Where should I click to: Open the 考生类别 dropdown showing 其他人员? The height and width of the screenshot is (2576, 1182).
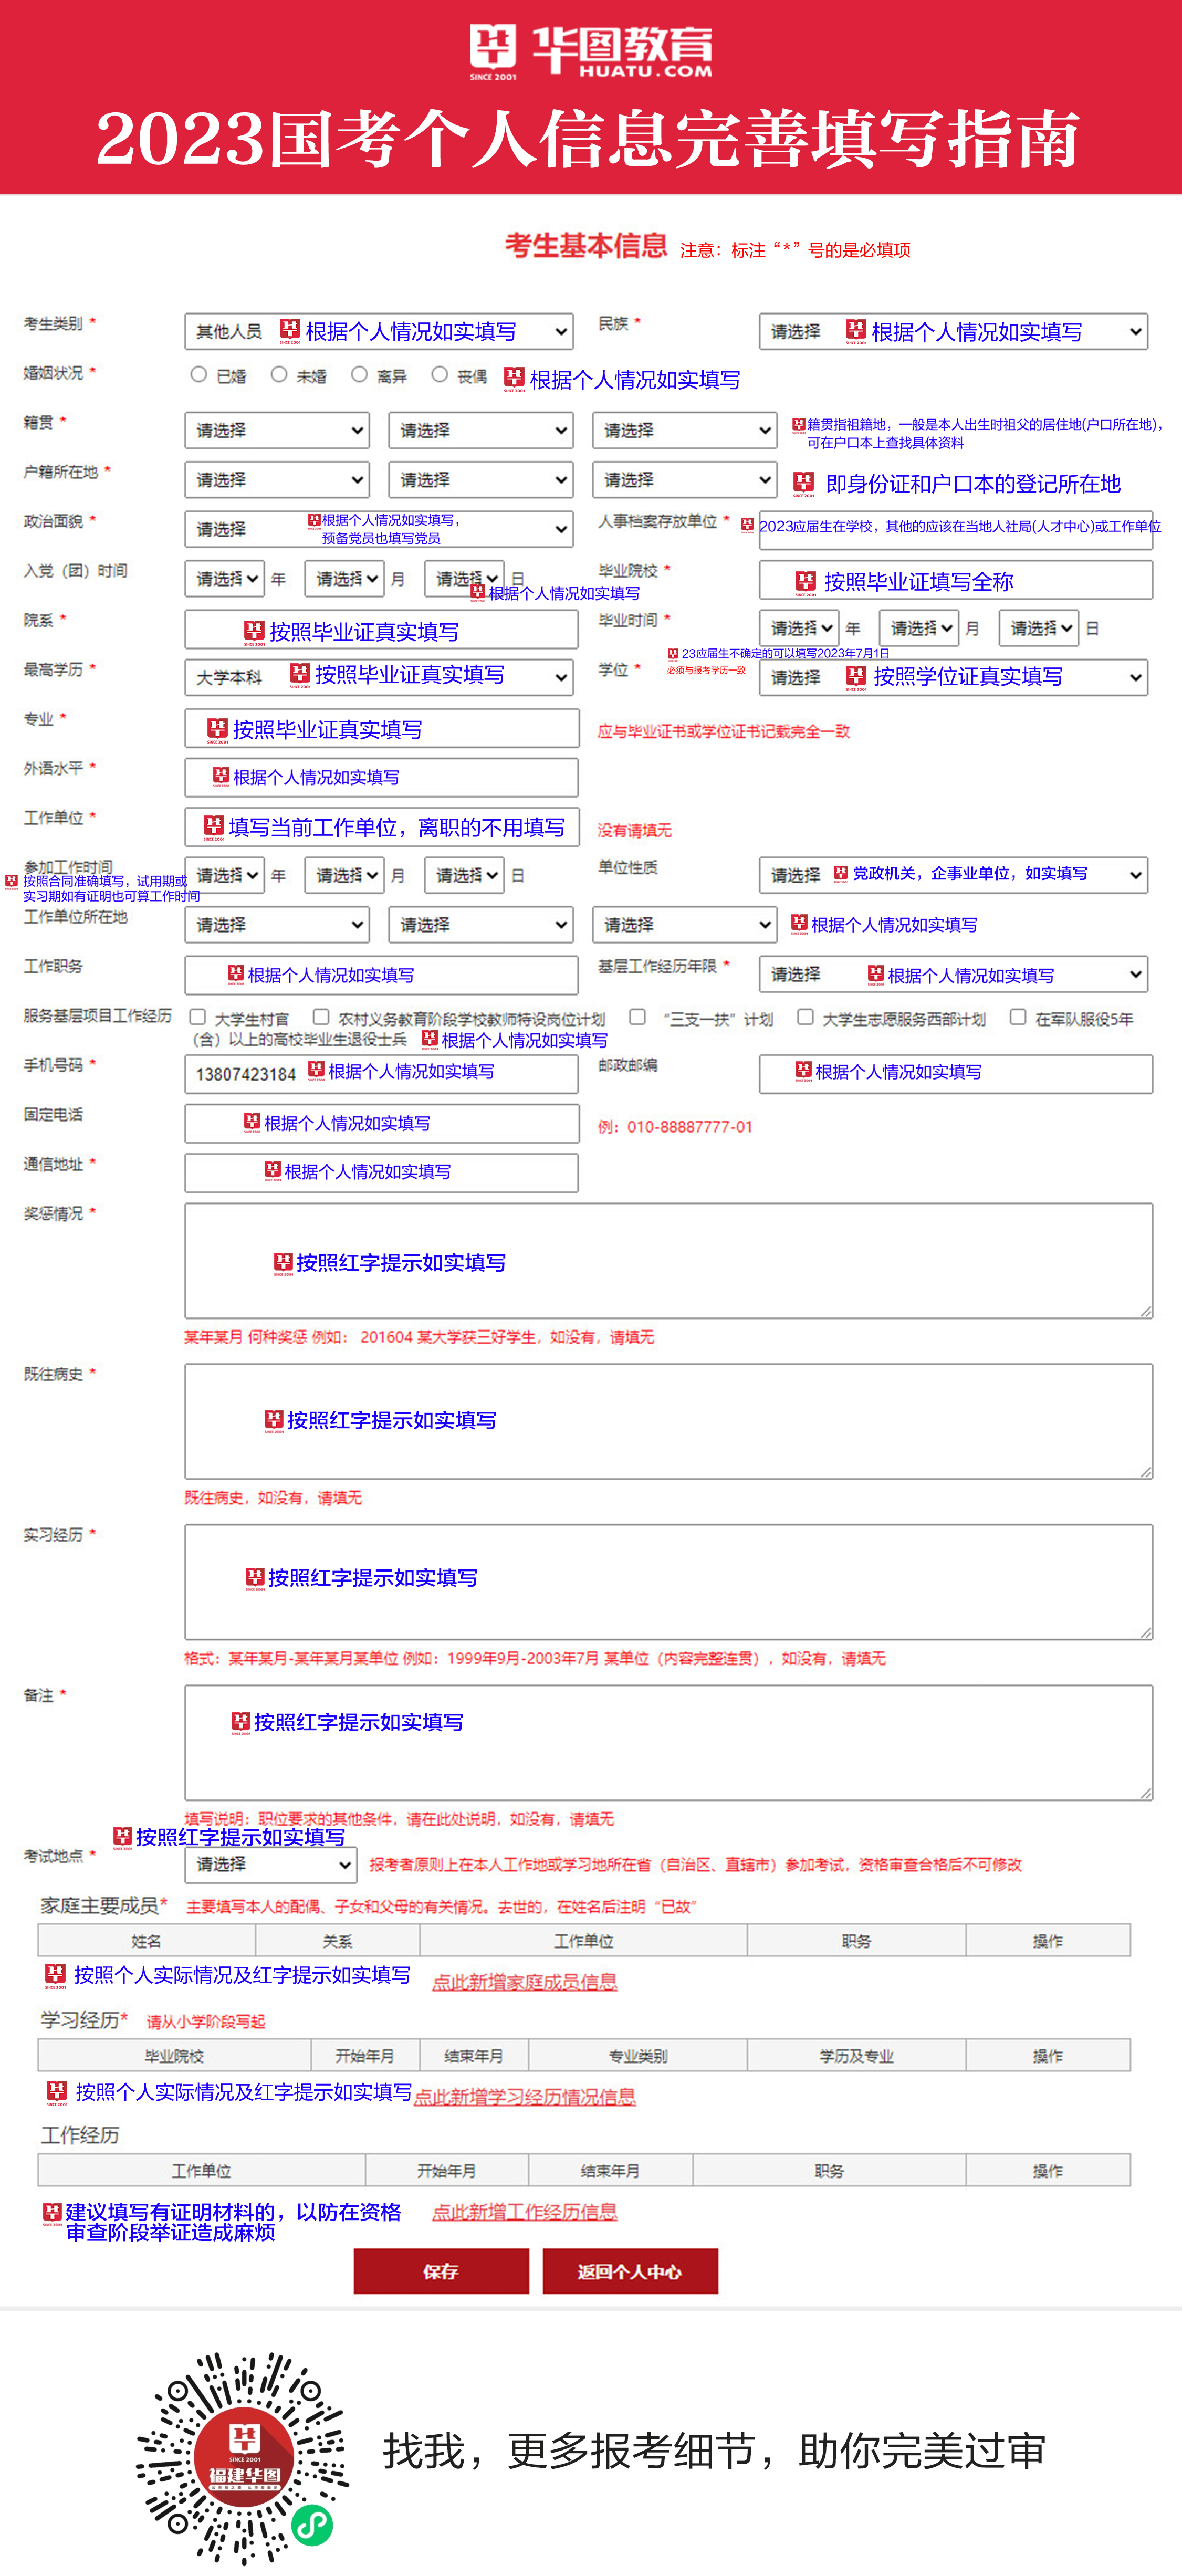[x=379, y=331]
